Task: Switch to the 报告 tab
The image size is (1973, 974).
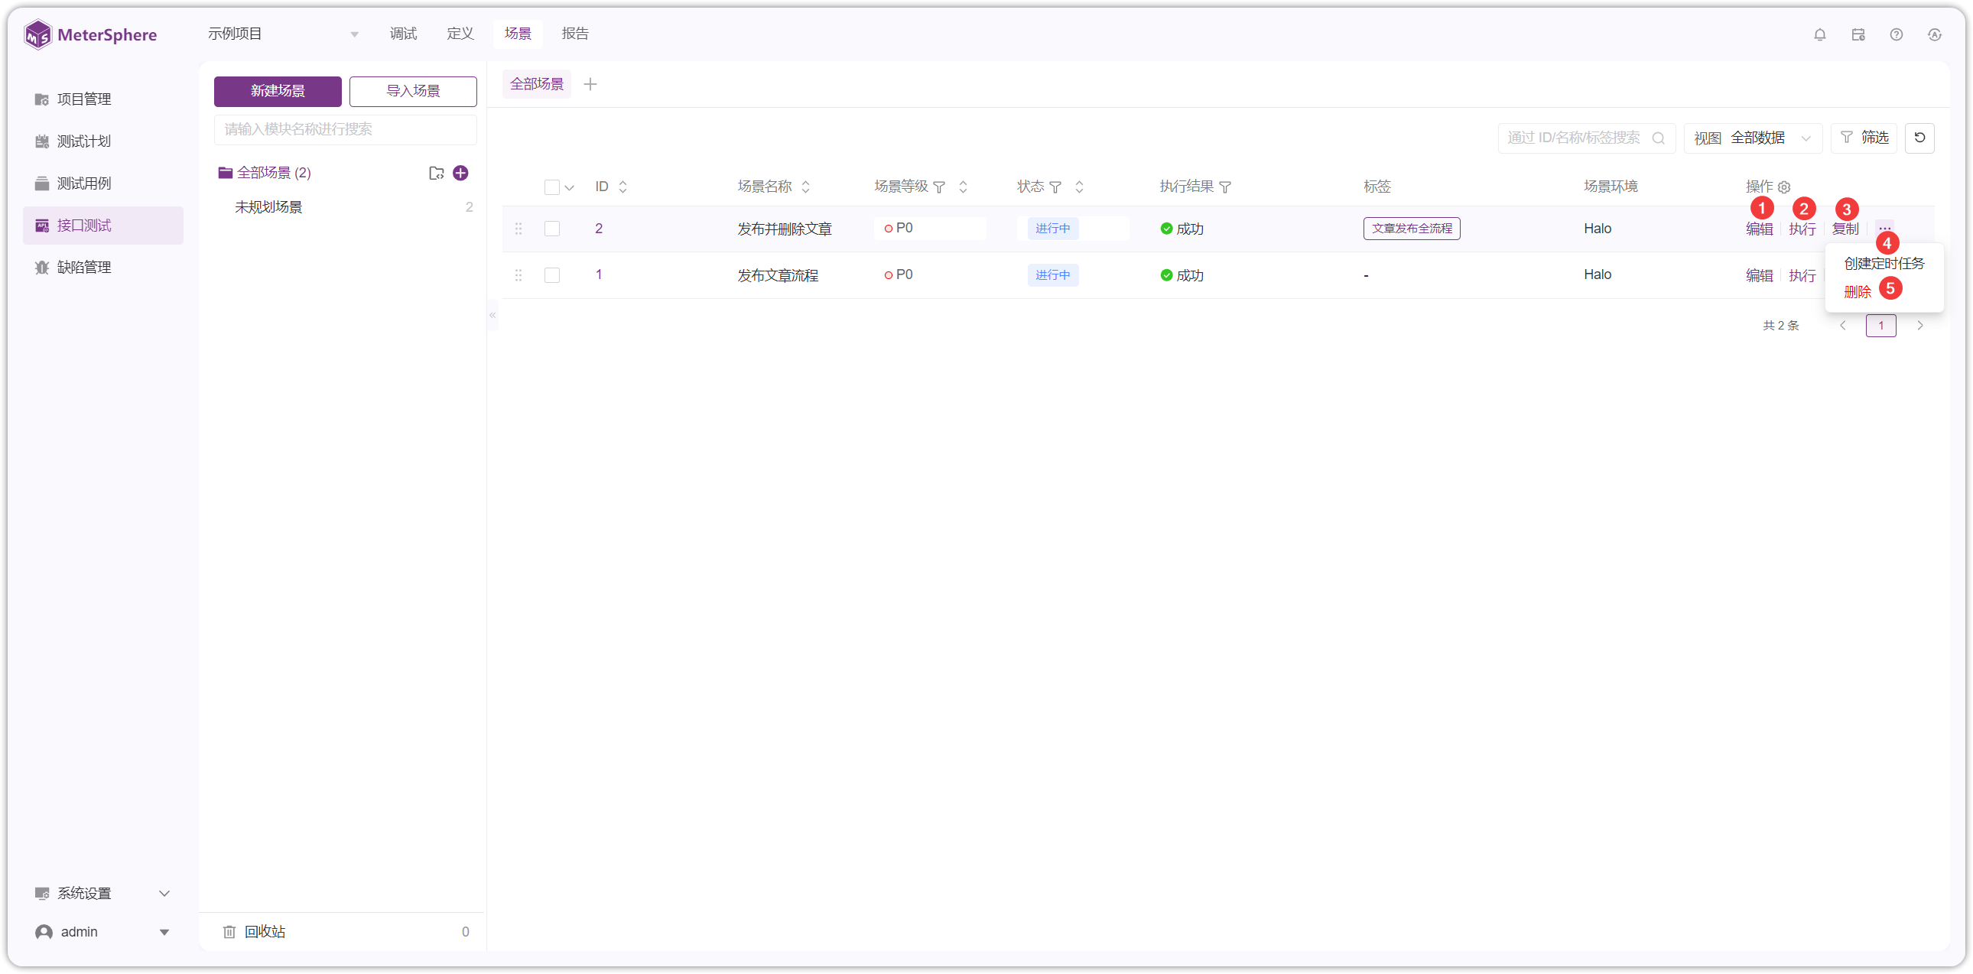Action: (x=575, y=34)
